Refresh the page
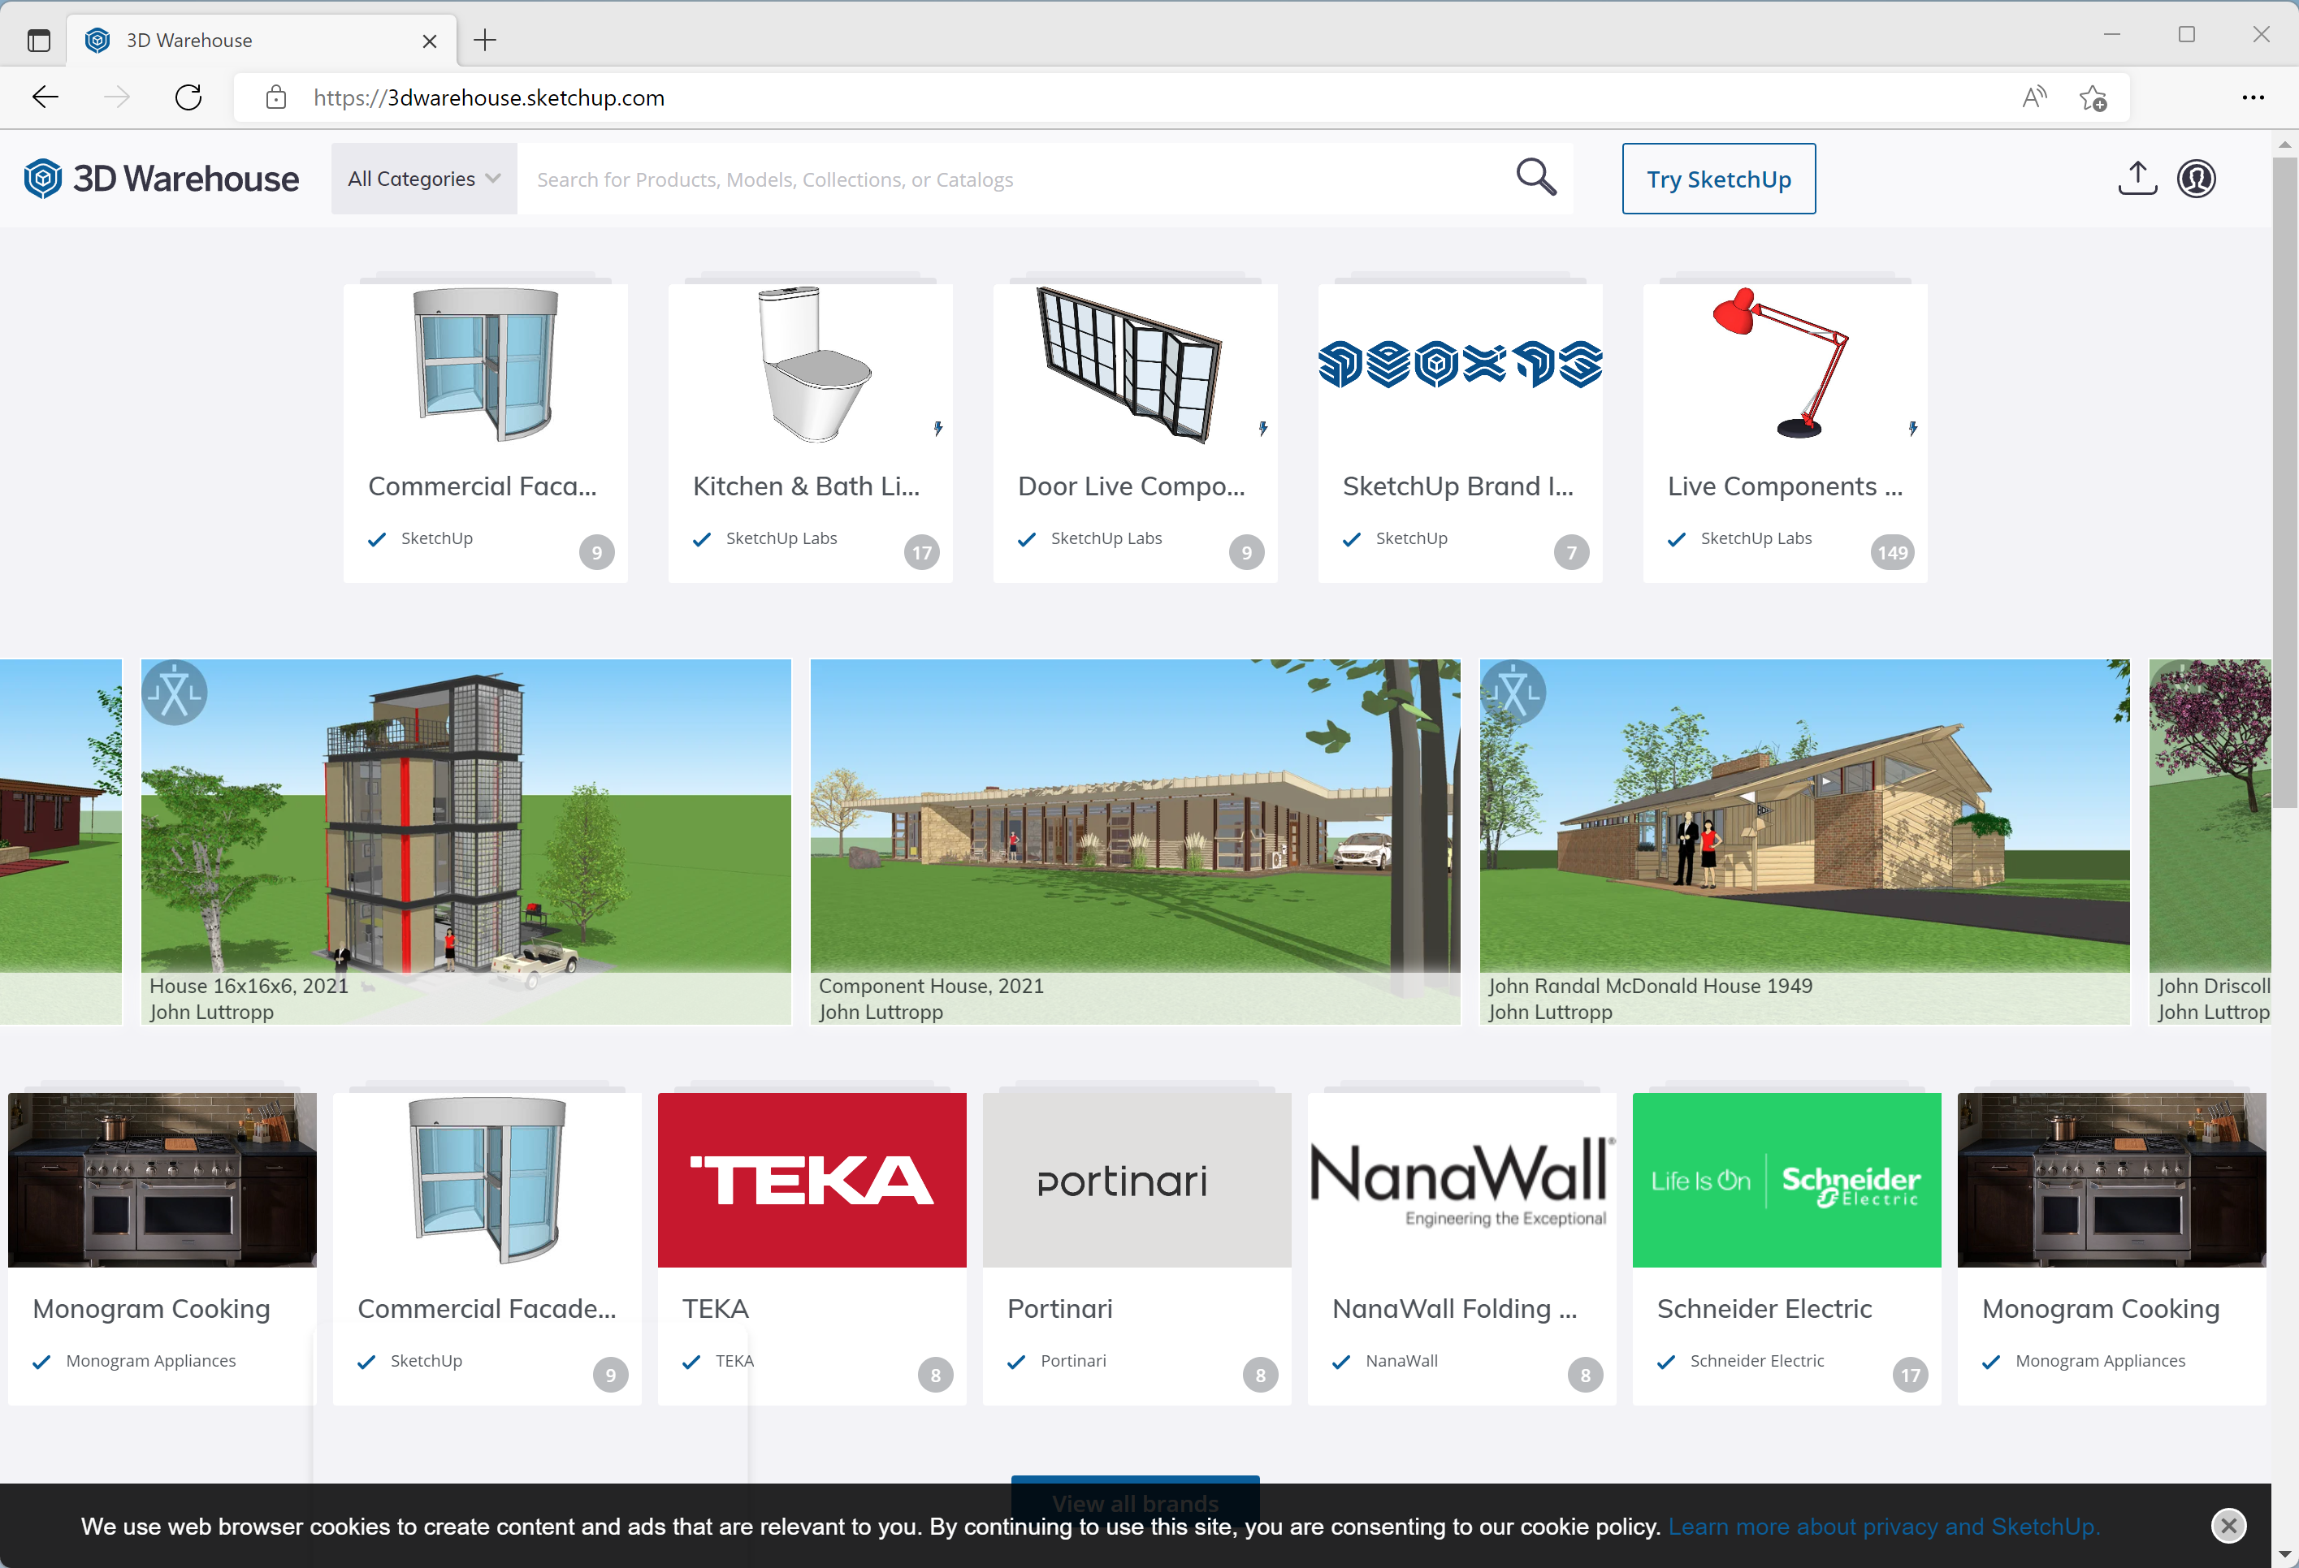 (188, 97)
